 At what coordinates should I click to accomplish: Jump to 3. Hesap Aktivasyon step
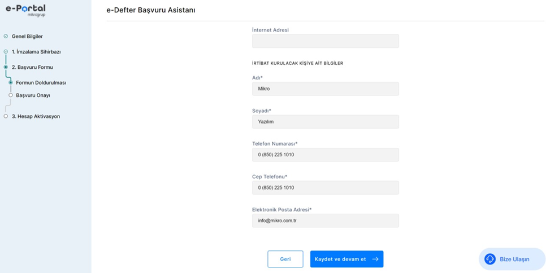click(36, 116)
